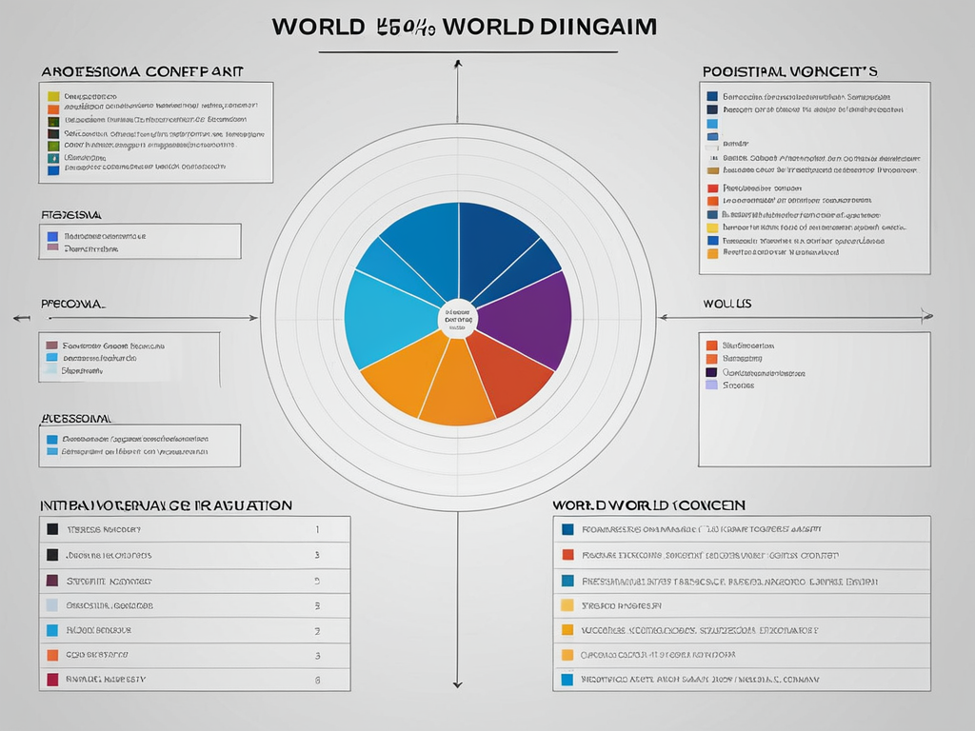The image size is (975, 731).
Task: Click the POOISTIPAL VOINCENT'S panel heading
Action: click(789, 71)
